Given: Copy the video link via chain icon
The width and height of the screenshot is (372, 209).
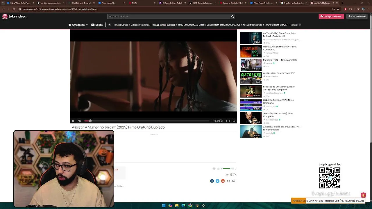Looking at the screenshot, I should pos(228,181).
